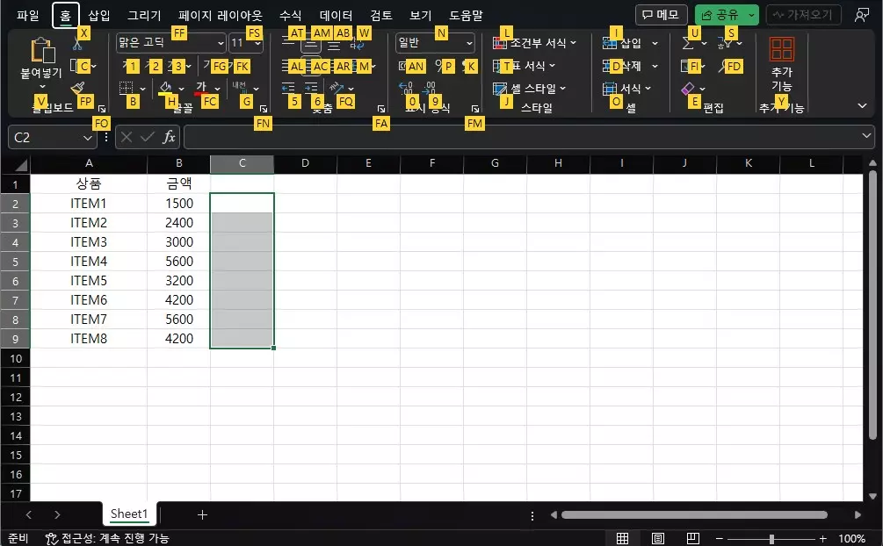Image resolution: width=883 pixels, height=546 pixels.
Task: Add a new sheet with plus button
Action: point(202,514)
